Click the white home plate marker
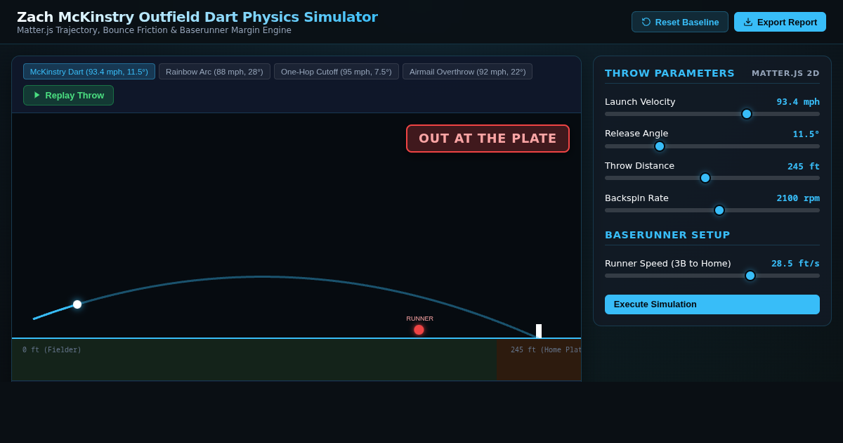The height and width of the screenshot is (443, 843). pos(539,331)
